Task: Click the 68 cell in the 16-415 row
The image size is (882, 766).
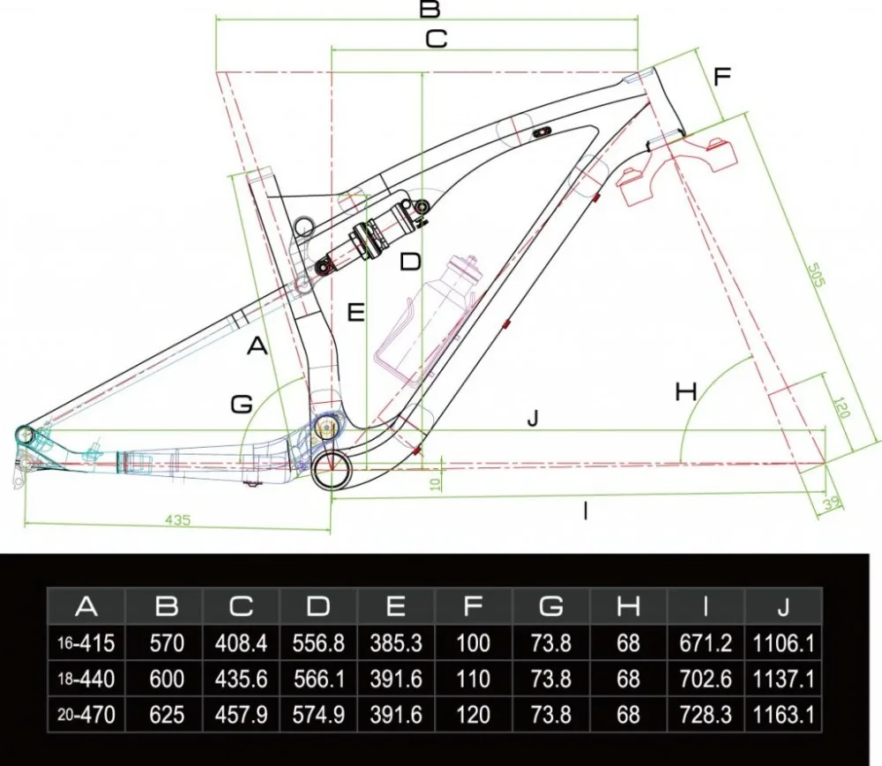Action: 628,643
